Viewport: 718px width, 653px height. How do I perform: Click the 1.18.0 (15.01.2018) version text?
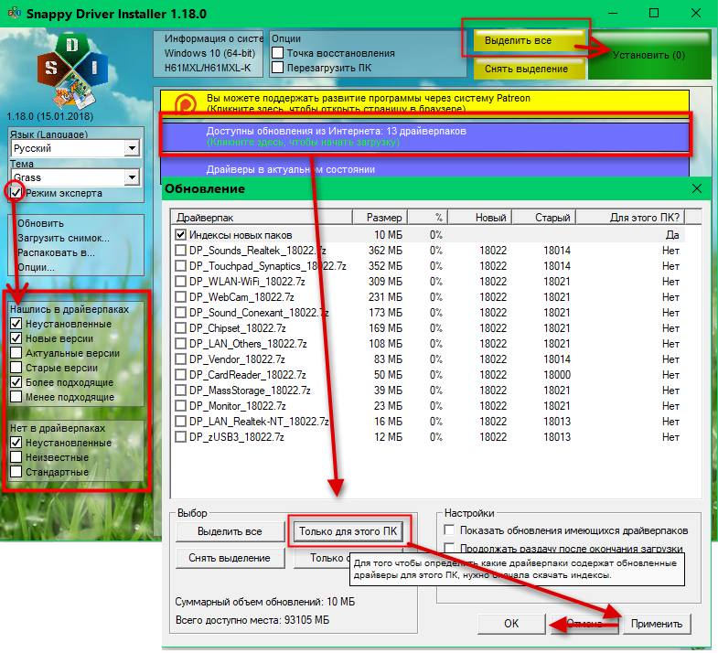tap(50, 116)
